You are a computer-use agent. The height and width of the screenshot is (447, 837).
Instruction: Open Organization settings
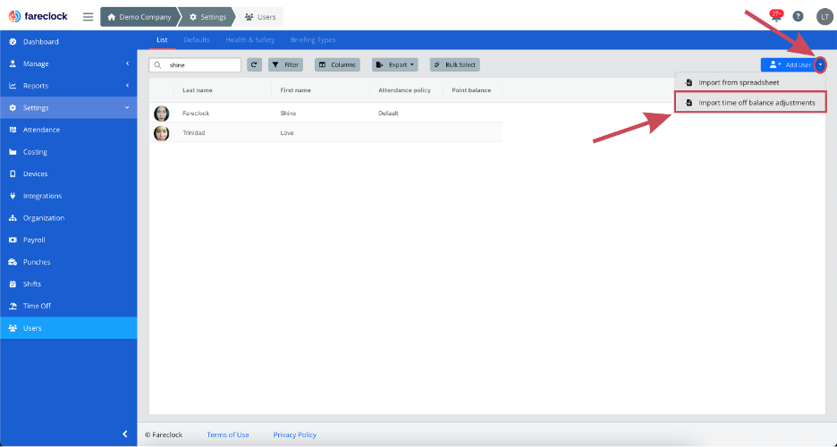[x=68, y=217]
